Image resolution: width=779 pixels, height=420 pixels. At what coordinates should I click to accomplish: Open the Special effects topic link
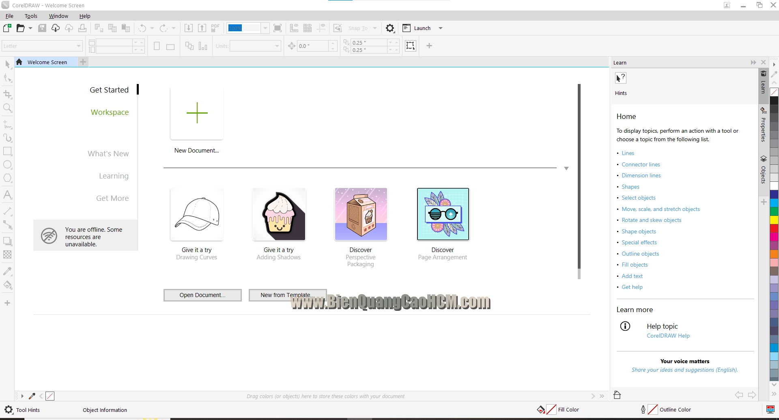pos(639,242)
